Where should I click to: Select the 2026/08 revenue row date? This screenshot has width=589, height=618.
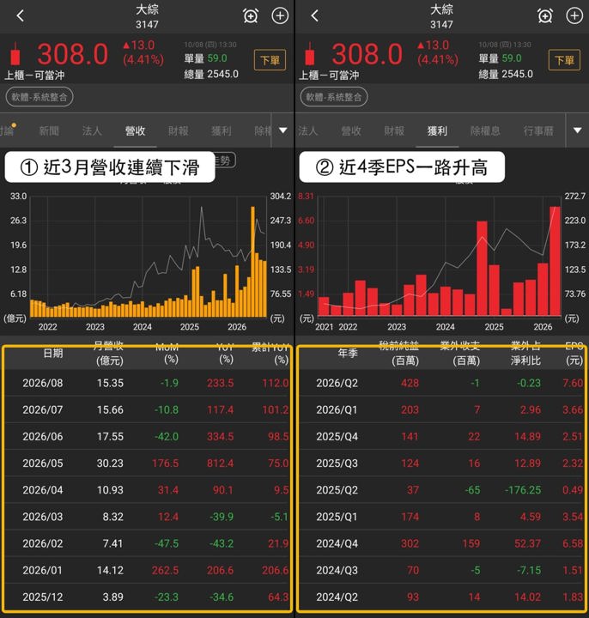pos(43,383)
